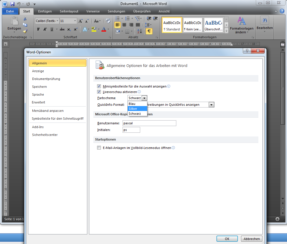Switch to Einfügen ribbon tab
The image size is (287, 244).
(45, 11)
